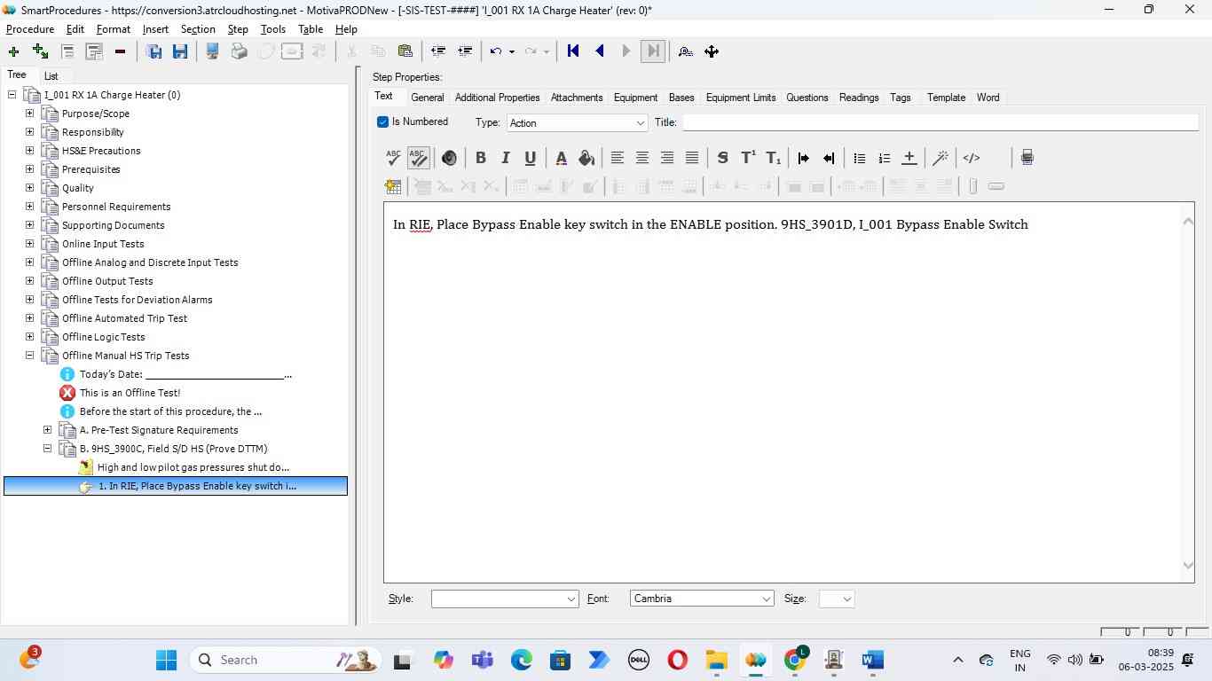Image resolution: width=1212 pixels, height=681 pixels.
Task: Switch to the List view tab
Action: click(x=51, y=76)
